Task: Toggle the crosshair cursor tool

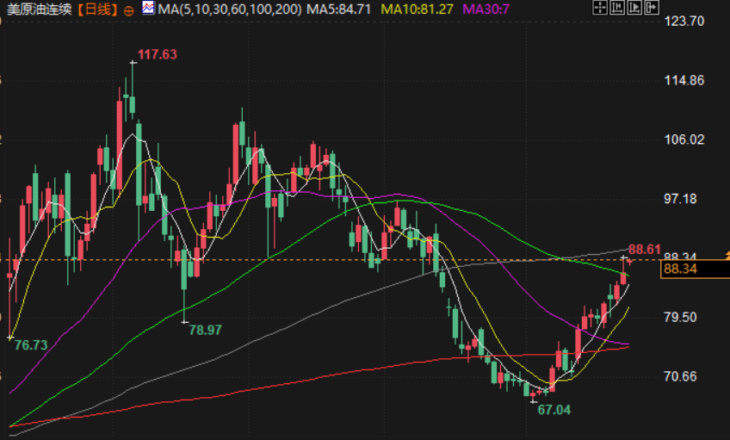Action: point(600,8)
